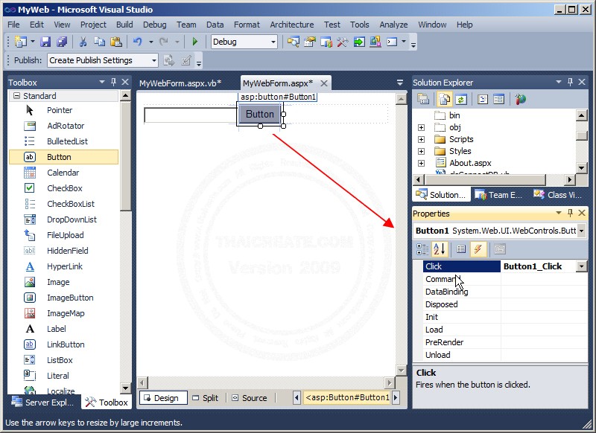Click the Publish Web icon in Publish toolbar
596x433 pixels.
169,60
